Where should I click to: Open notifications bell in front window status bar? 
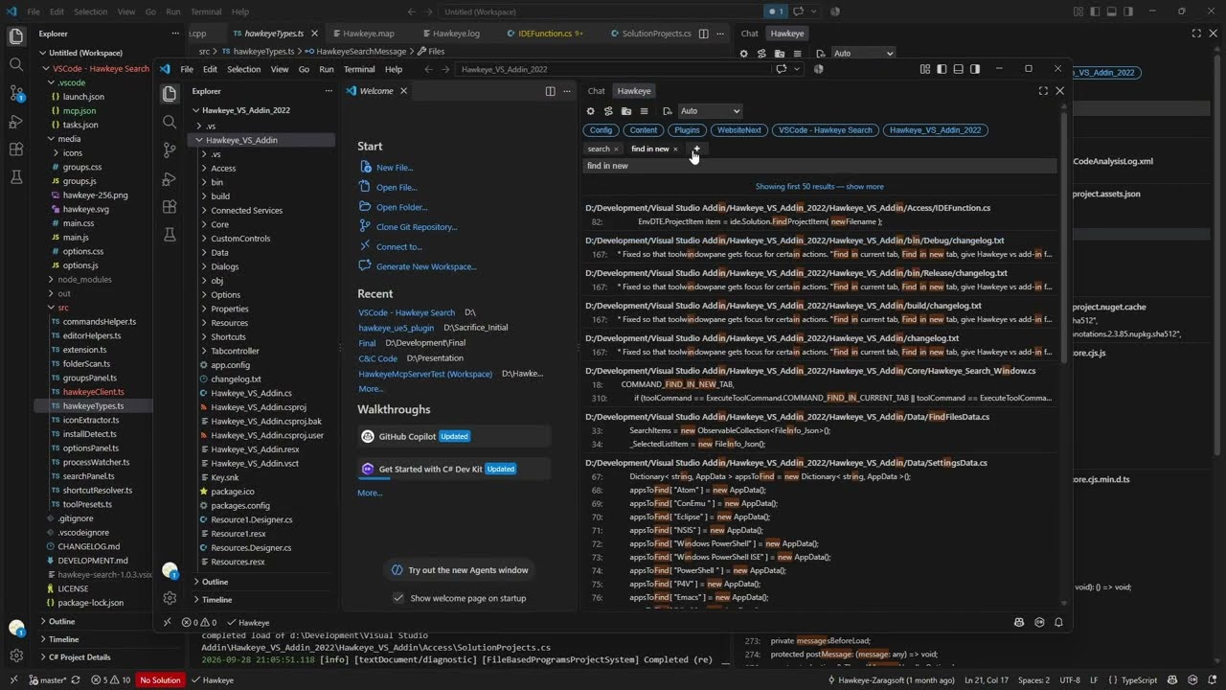[x=1059, y=622]
